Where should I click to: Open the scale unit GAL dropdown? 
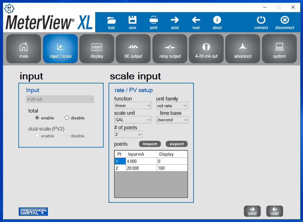[133, 120]
